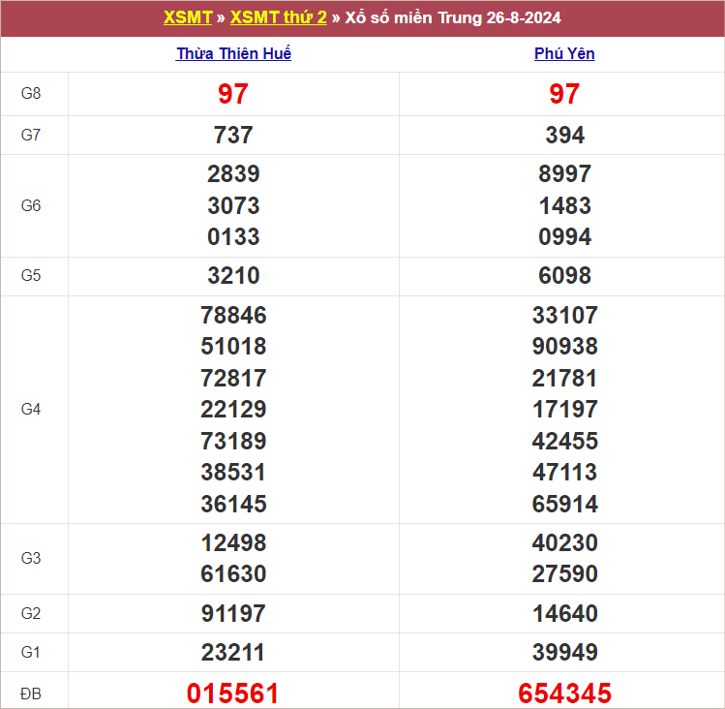Image resolution: width=725 pixels, height=709 pixels.
Task: Click G4 number 38531
Action: tap(233, 472)
